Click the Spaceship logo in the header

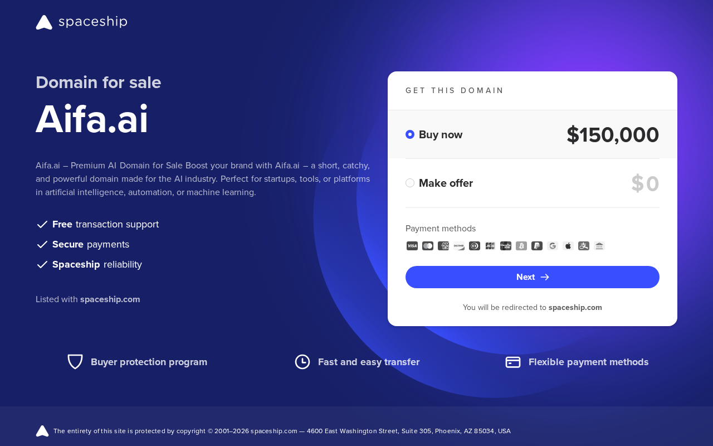point(81,22)
